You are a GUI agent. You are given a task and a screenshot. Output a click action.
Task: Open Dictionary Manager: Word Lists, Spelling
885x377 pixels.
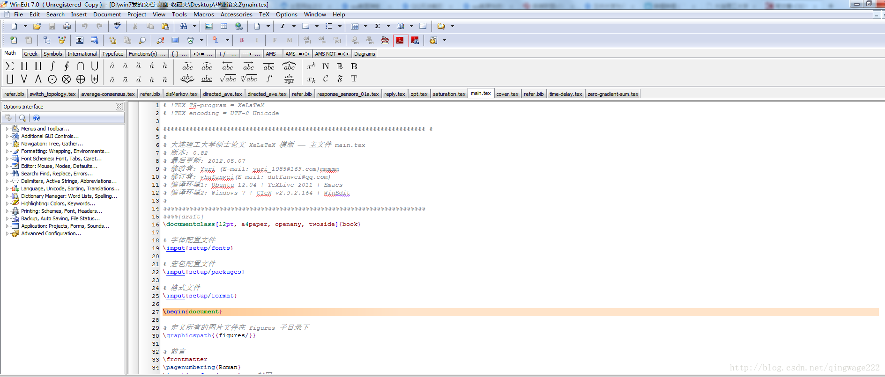tap(69, 196)
